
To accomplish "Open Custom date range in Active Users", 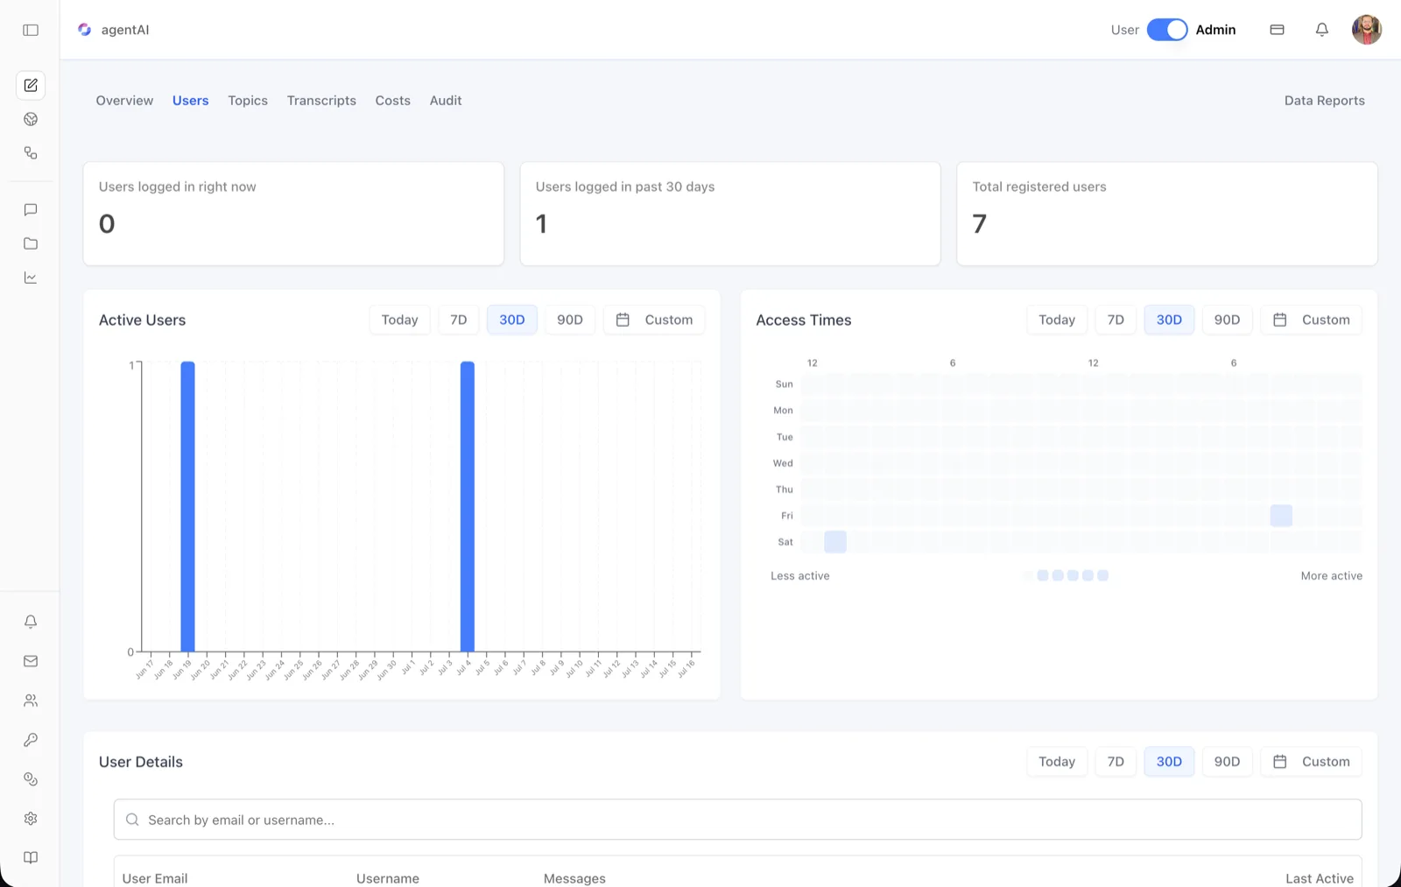I will pos(654,320).
